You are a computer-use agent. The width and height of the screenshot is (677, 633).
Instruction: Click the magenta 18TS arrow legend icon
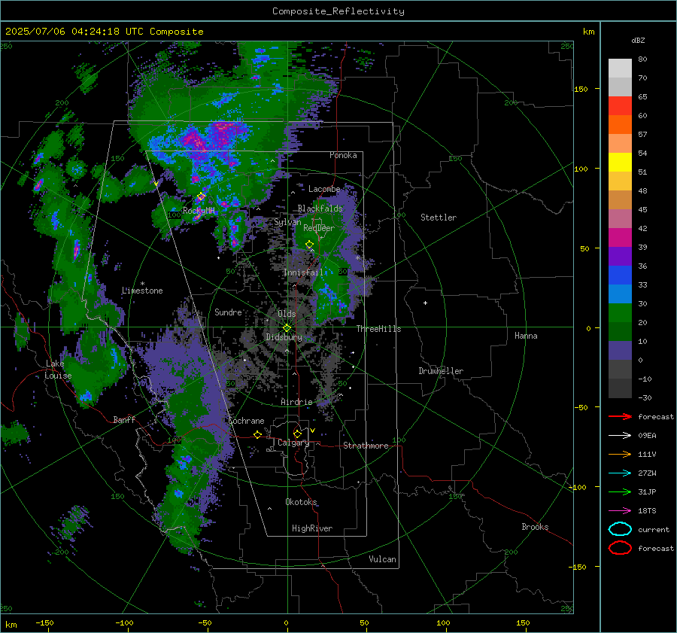pos(620,511)
